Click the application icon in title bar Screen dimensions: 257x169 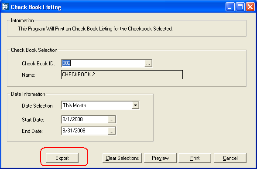(5, 7)
